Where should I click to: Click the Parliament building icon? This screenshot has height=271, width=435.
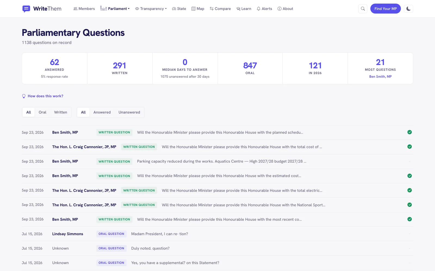coord(103,8)
